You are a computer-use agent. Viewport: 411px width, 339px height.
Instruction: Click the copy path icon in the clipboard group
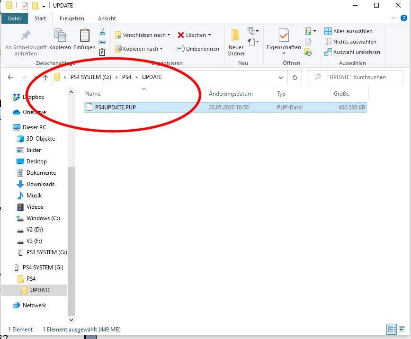click(102, 42)
